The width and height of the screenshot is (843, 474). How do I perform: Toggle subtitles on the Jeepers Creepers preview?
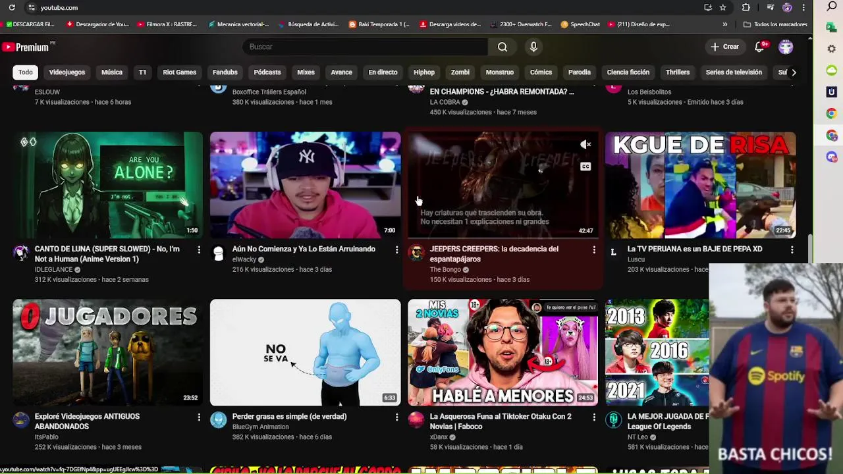(x=585, y=167)
